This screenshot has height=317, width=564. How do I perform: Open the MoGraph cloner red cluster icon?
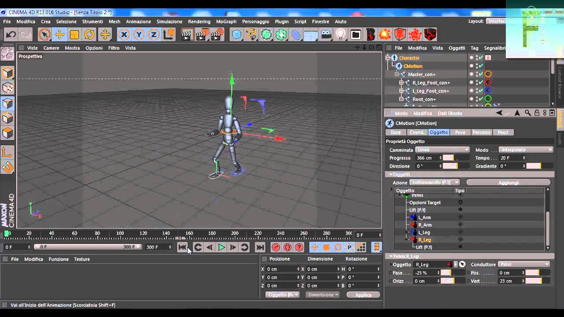pyautogui.click(x=415, y=34)
